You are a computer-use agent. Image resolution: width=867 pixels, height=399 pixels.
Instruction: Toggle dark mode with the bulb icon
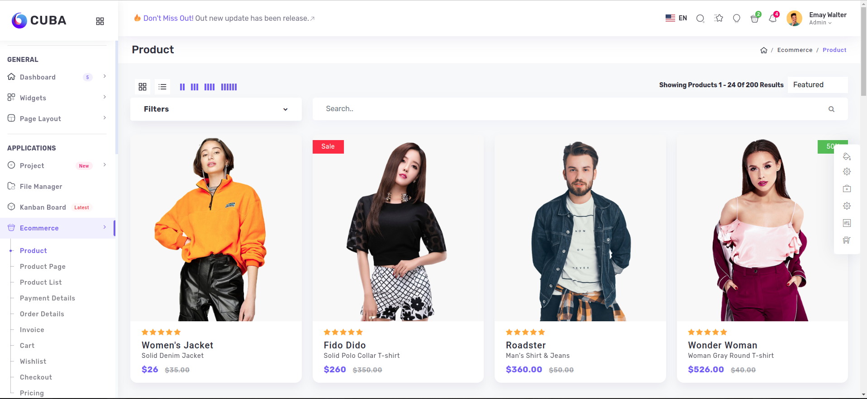(737, 19)
